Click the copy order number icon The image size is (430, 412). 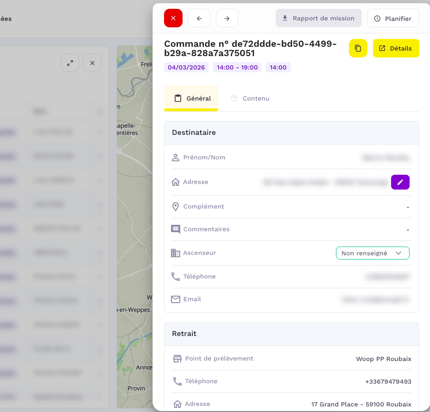358,48
